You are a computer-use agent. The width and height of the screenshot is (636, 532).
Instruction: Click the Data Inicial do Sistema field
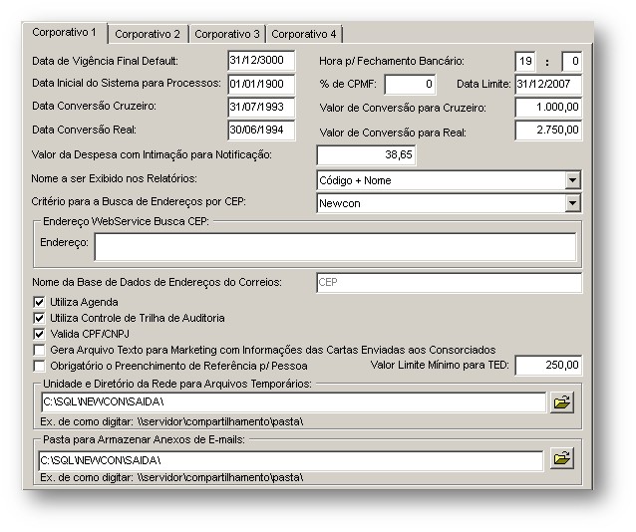coord(261,84)
